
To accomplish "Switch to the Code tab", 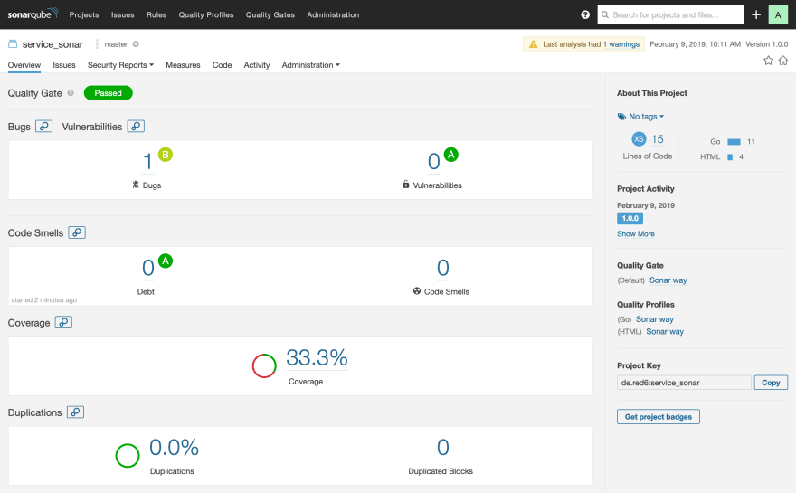I will (222, 65).
